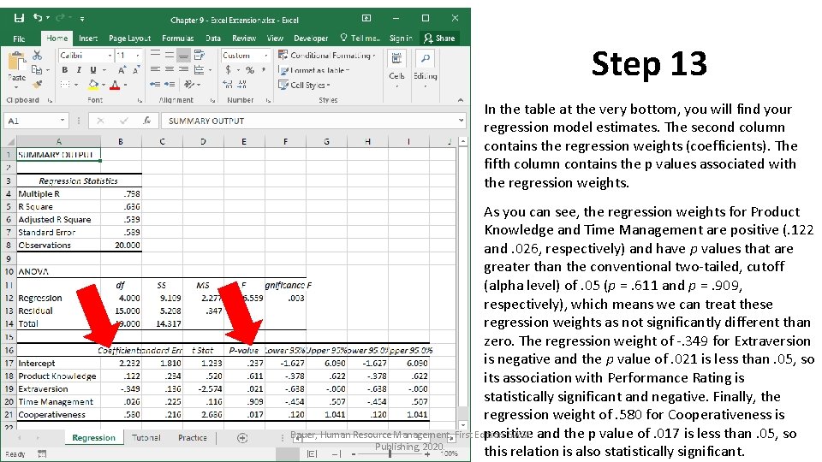Screen dimensions: 822x462
Task: Click Accounting Number Format dollar icon
Action: 228,69
